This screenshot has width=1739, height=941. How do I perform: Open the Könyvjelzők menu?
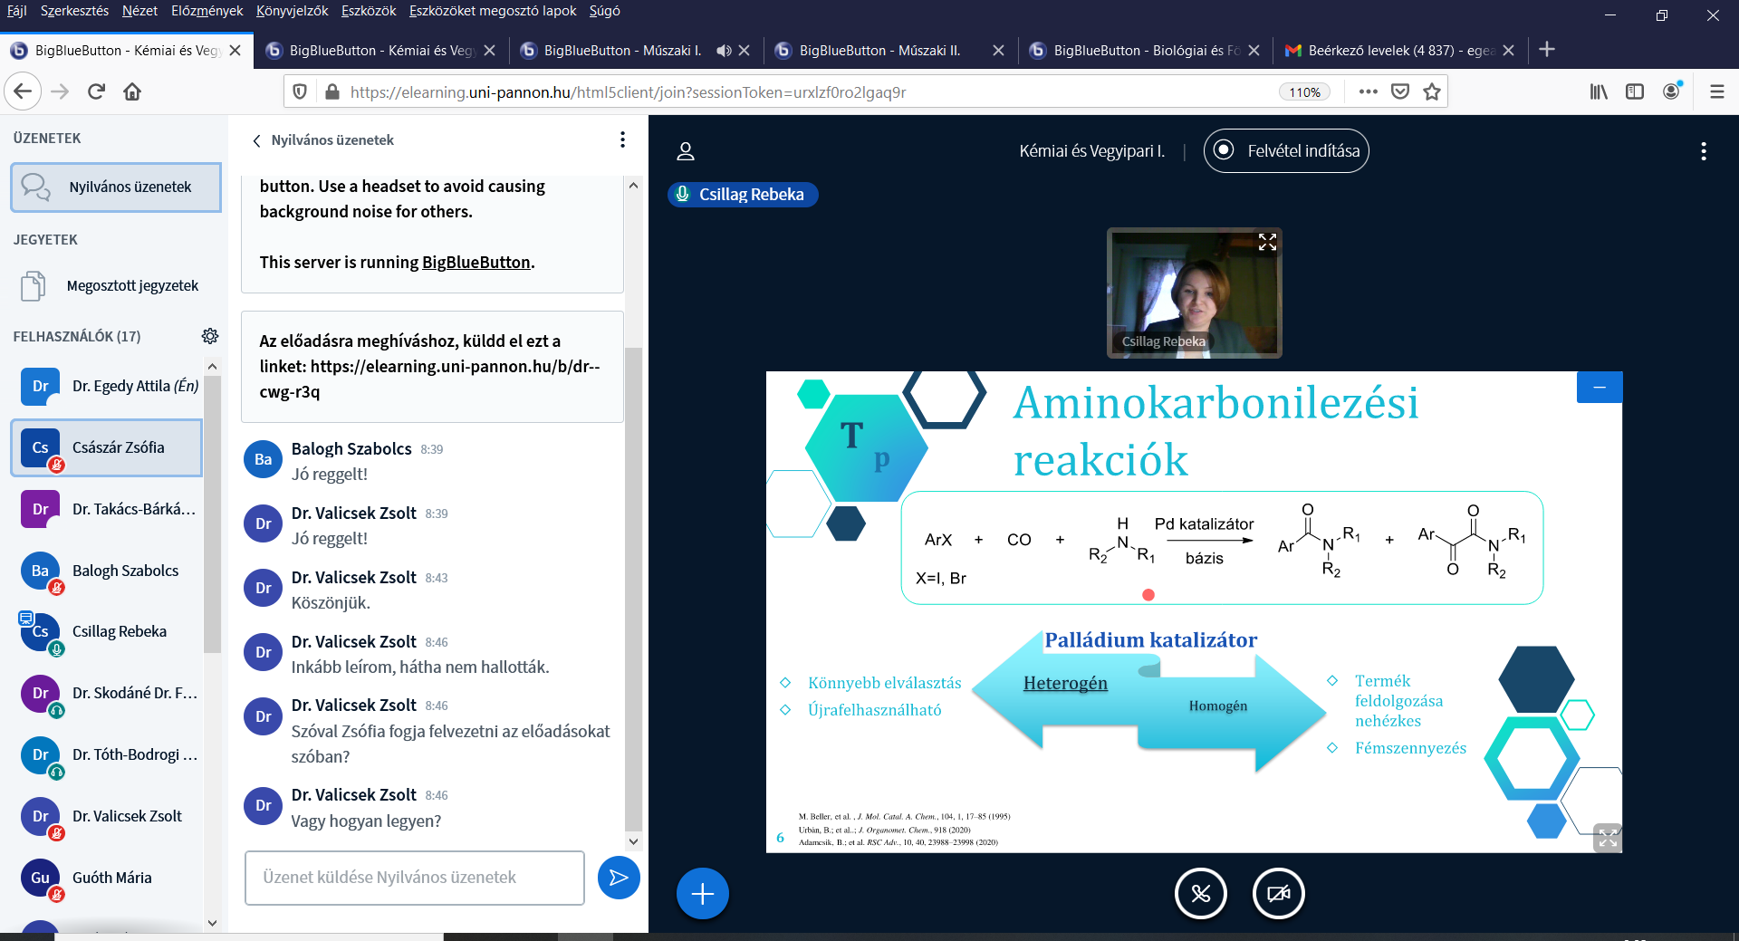click(x=292, y=11)
